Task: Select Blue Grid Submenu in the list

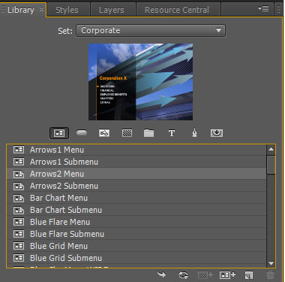Action: [x=136, y=258]
